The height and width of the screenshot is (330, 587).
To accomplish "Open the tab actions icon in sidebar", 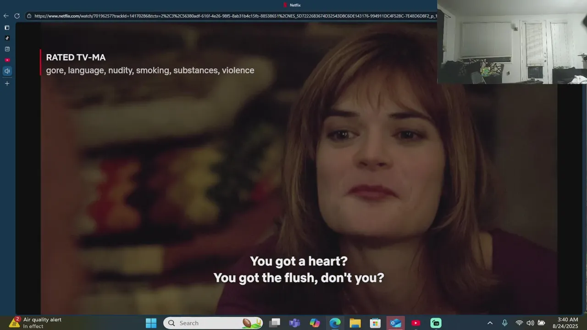I will tap(7, 27).
